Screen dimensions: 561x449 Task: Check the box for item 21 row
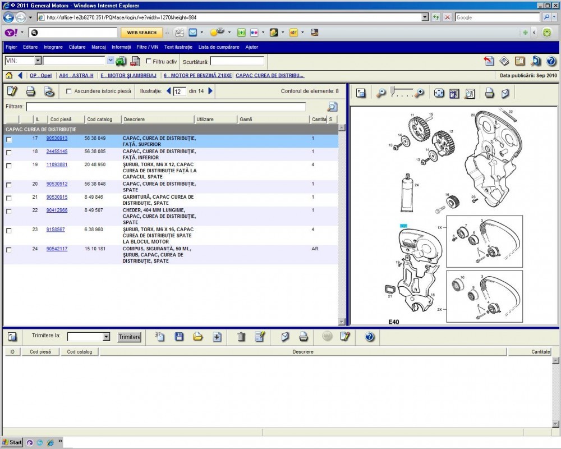click(x=9, y=198)
